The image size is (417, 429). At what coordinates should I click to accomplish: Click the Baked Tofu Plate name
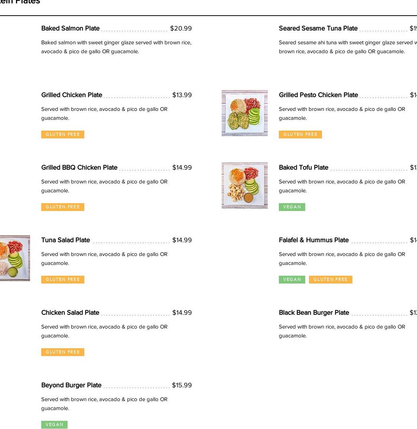pyautogui.click(x=303, y=167)
